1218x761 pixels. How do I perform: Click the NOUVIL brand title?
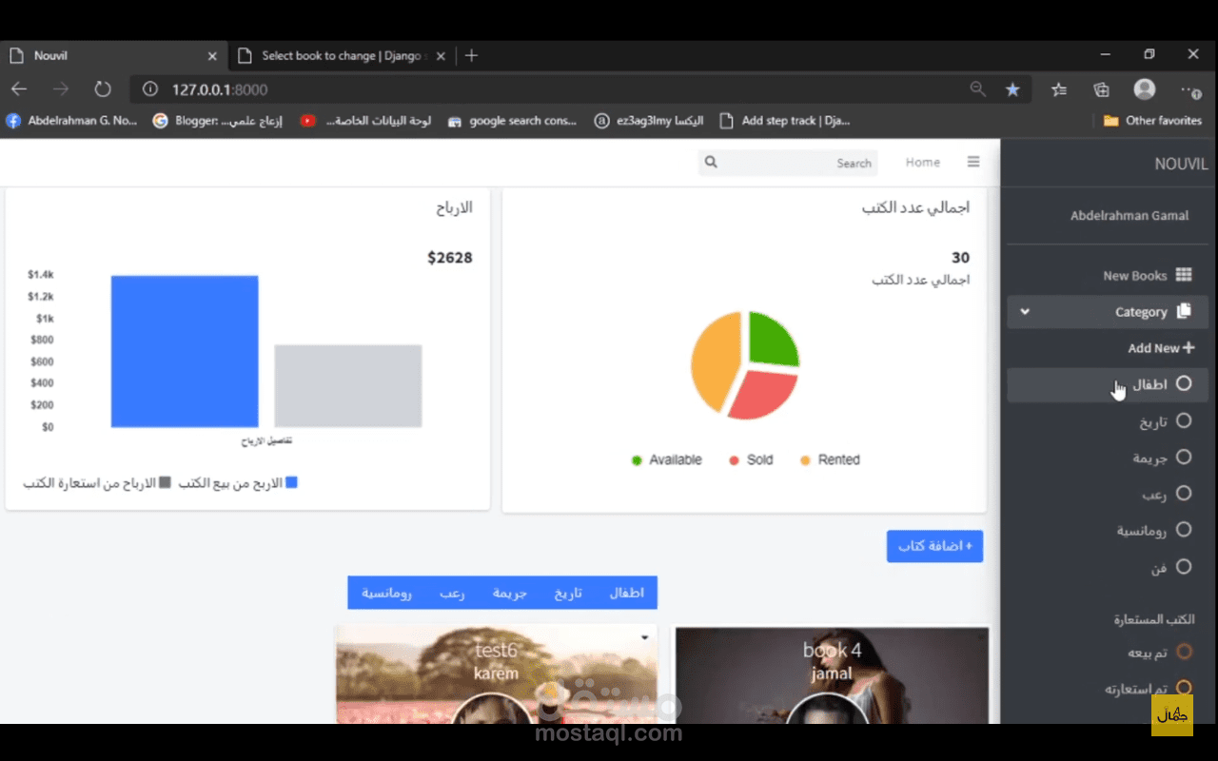point(1181,164)
